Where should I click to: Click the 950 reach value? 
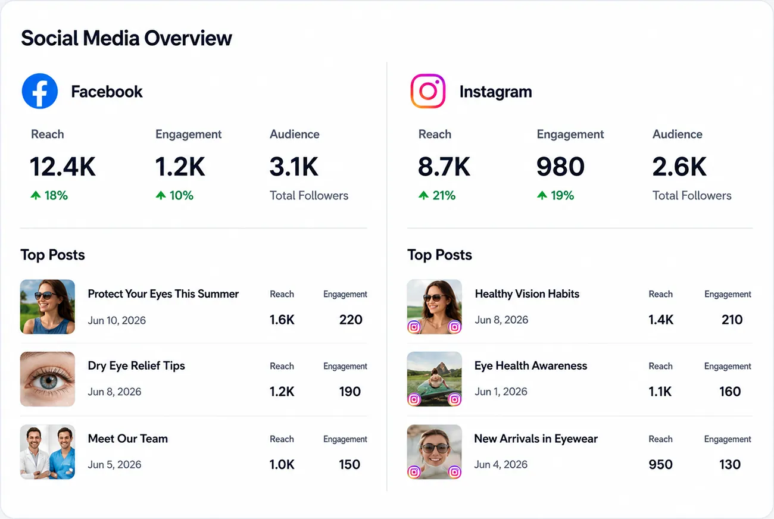(660, 464)
